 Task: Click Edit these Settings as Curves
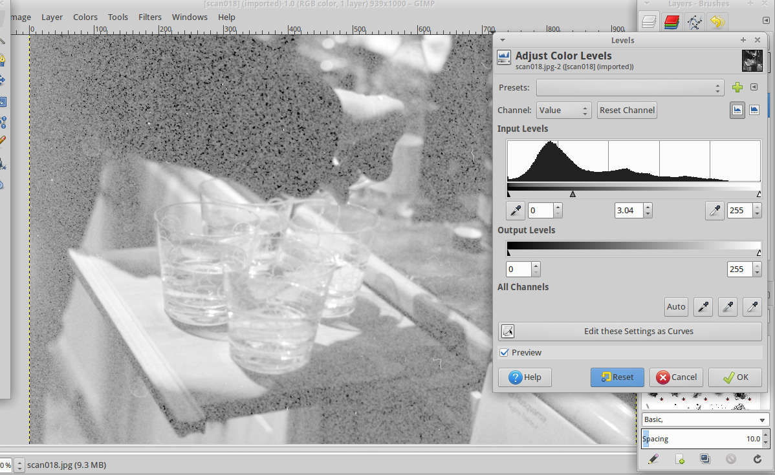[629, 332]
